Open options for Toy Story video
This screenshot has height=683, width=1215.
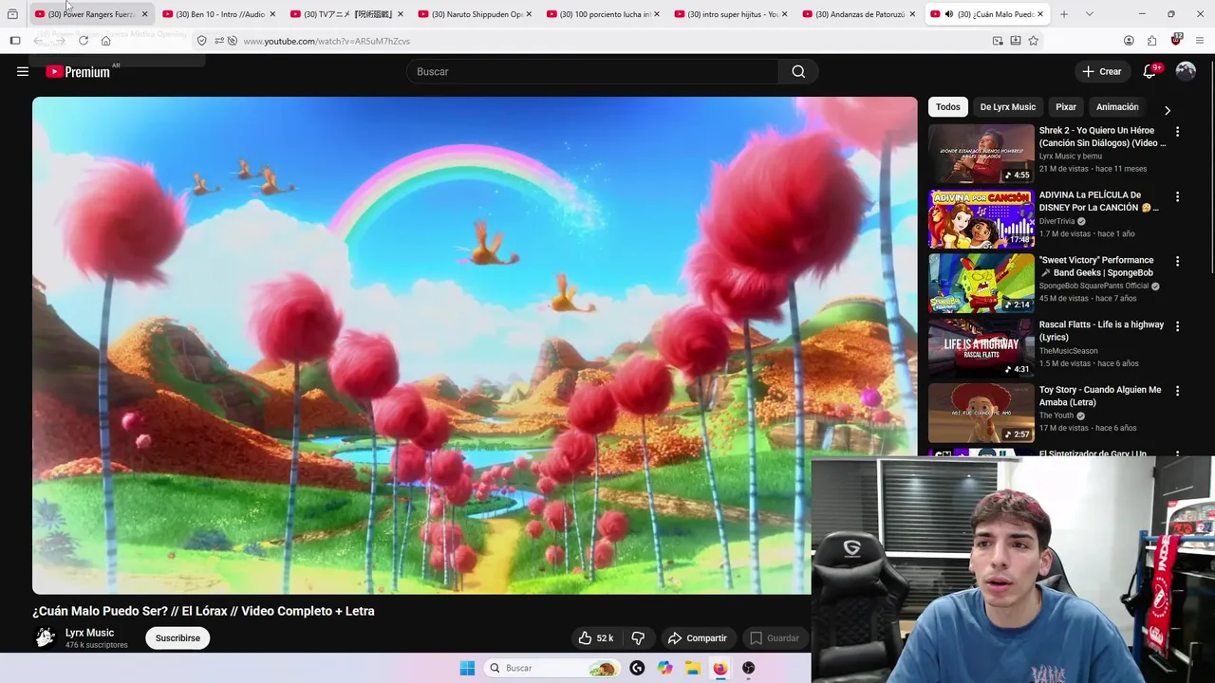[x=1177, y=391]
